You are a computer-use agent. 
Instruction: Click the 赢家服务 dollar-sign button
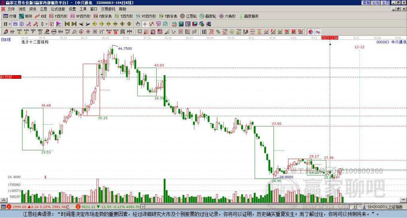(x=249, y=16)
